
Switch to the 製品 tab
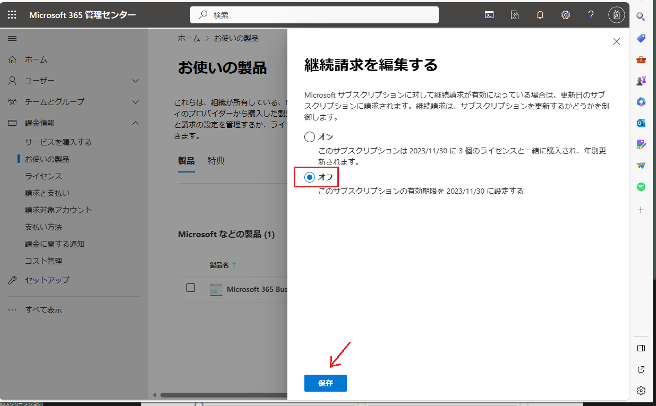click(x=186, y=161)
